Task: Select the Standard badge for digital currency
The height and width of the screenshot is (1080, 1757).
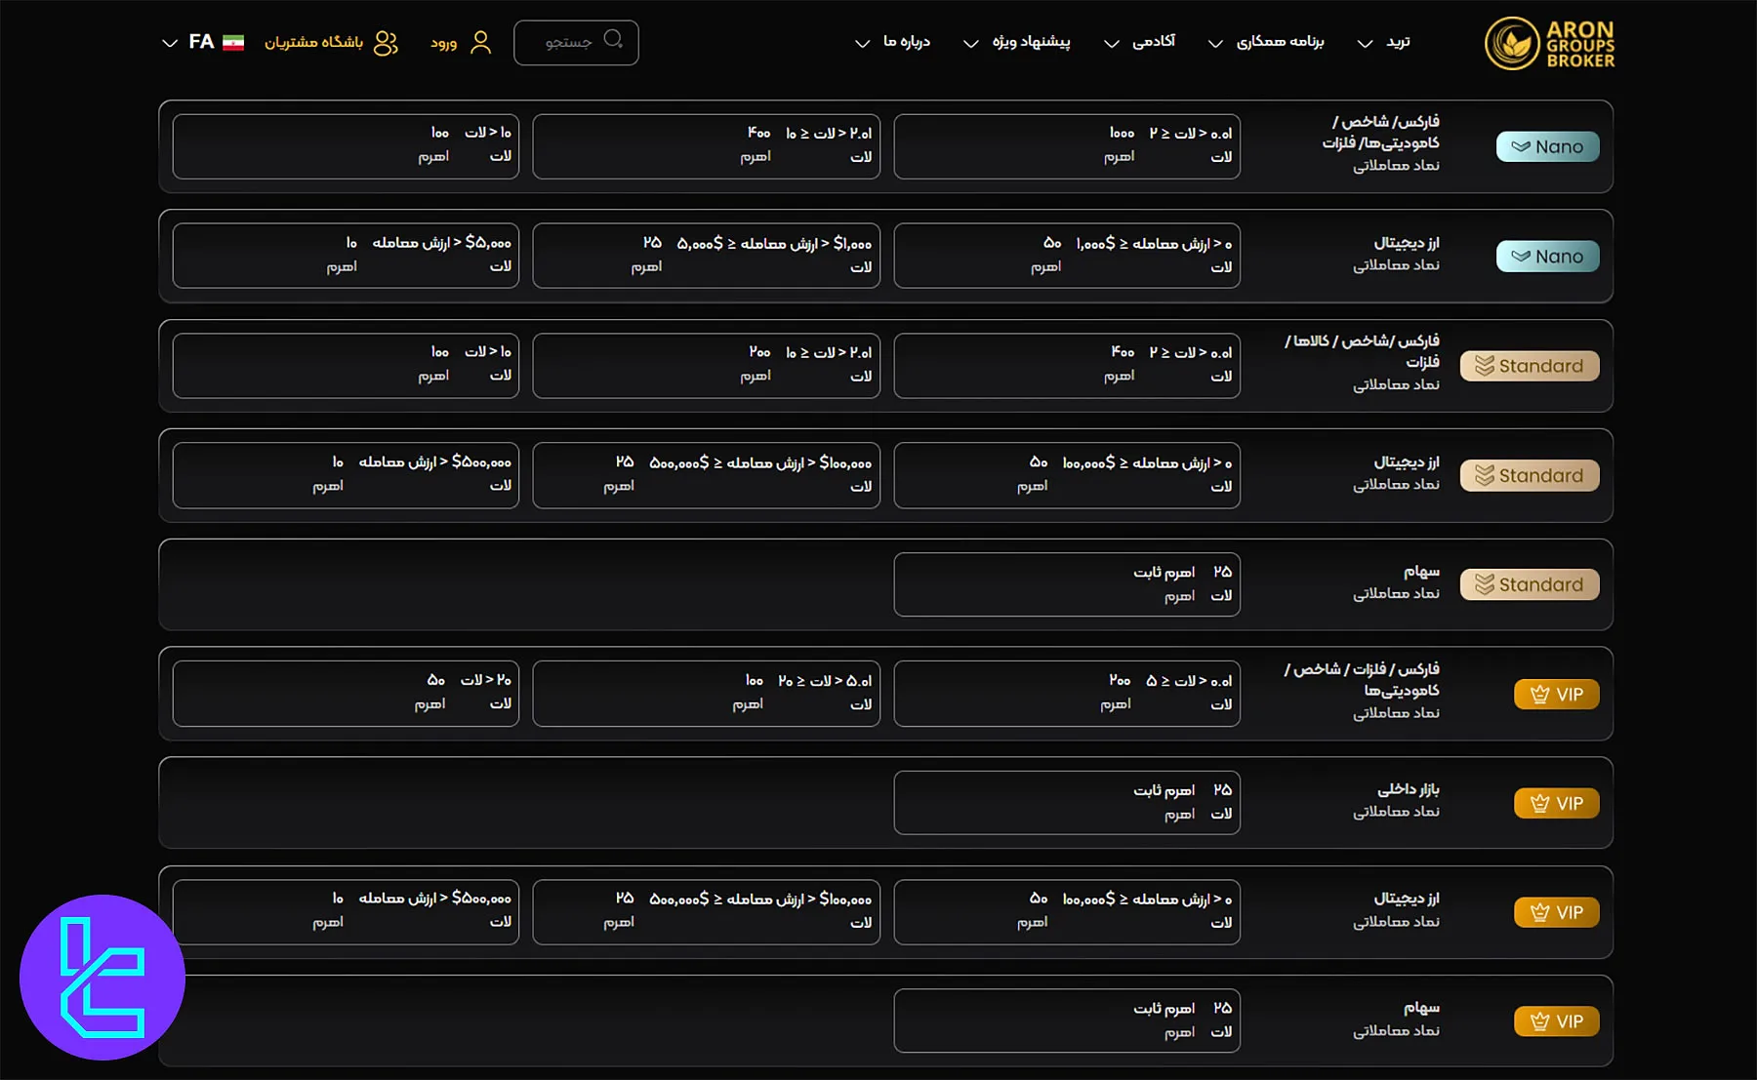Action: [x=1529, y=475]
